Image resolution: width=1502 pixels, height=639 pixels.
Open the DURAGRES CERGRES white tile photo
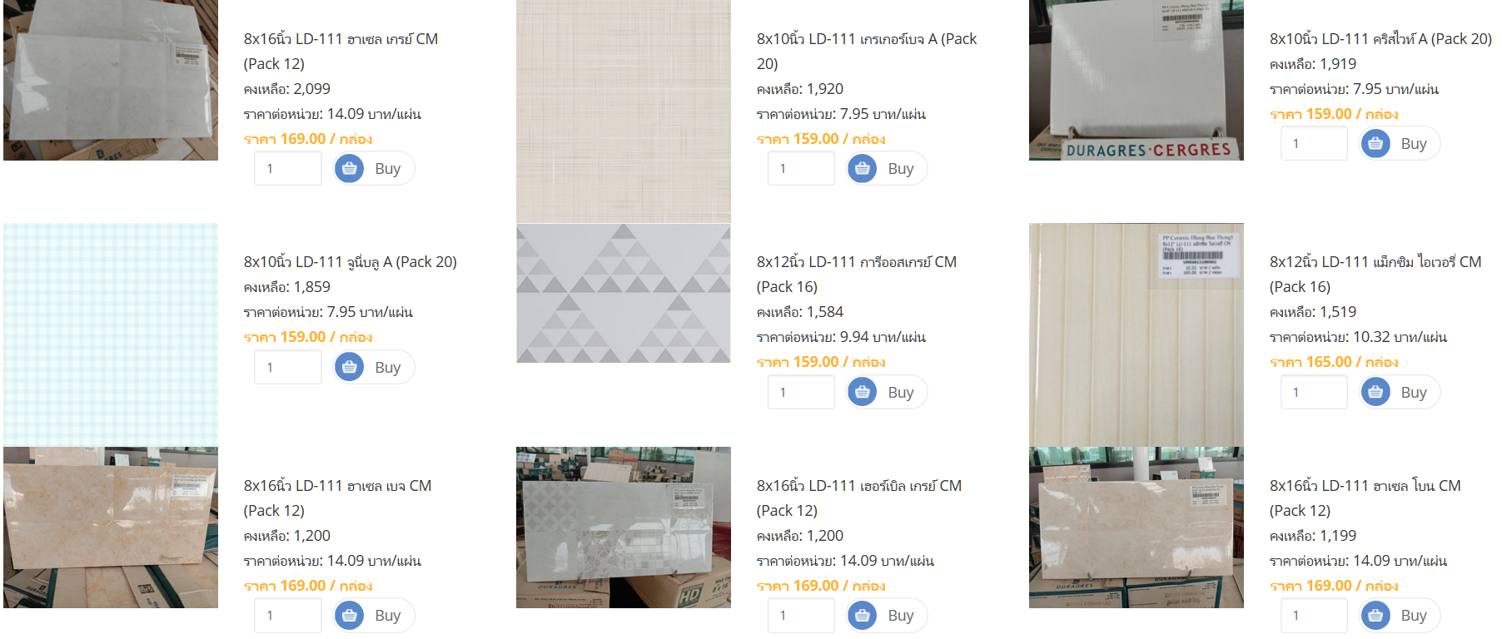pos(1136,80)
